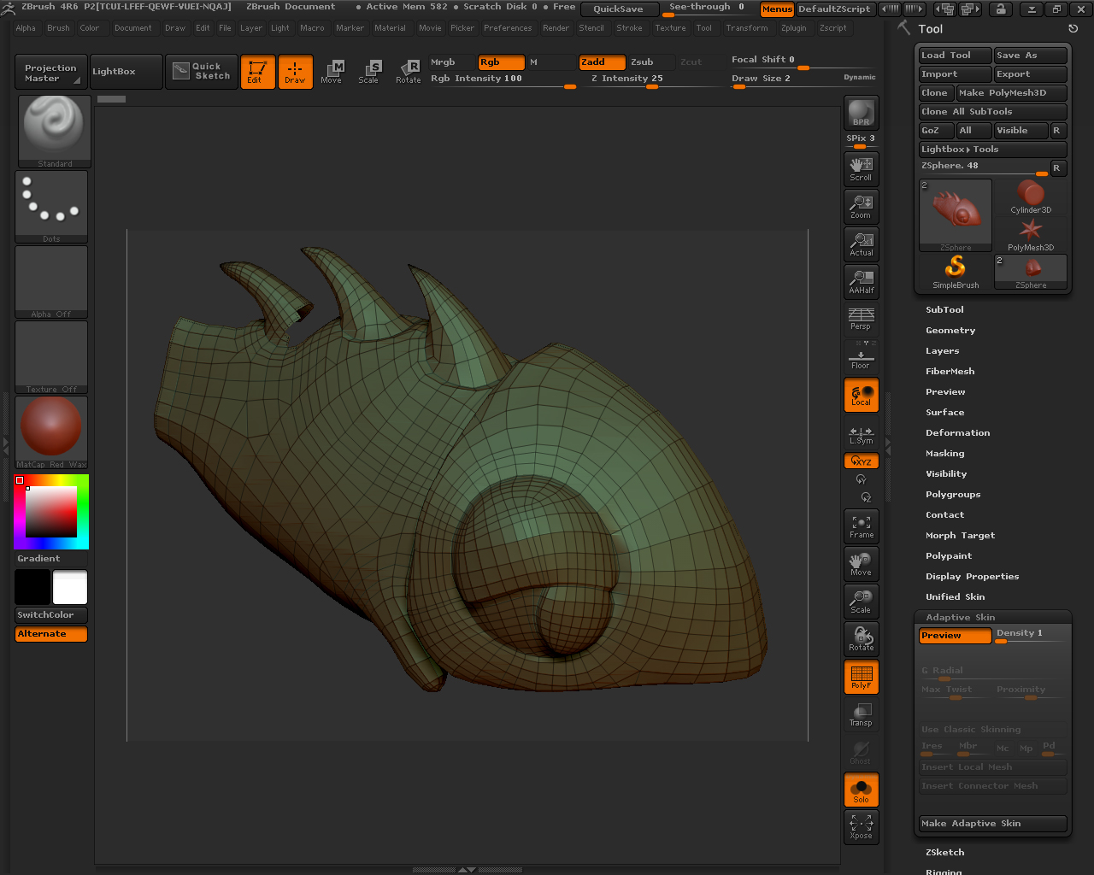Image resolution: width=1094 pixels, height=875 pixels.
Task: Toggle Transp transparency mode
Action: 861,714
